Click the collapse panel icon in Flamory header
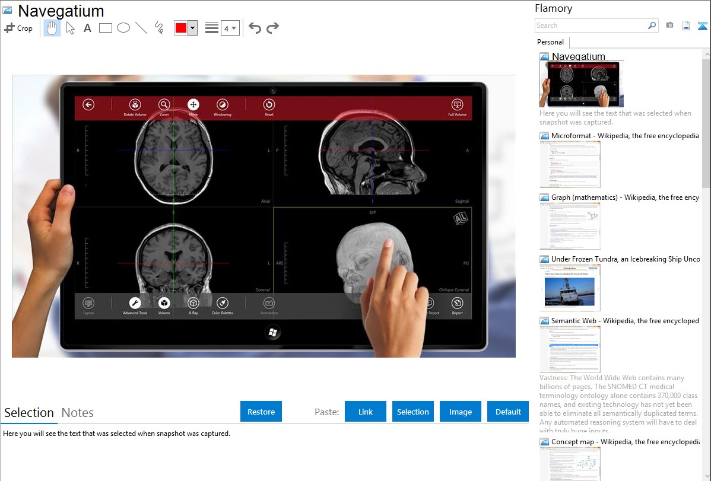 (702, 26)
